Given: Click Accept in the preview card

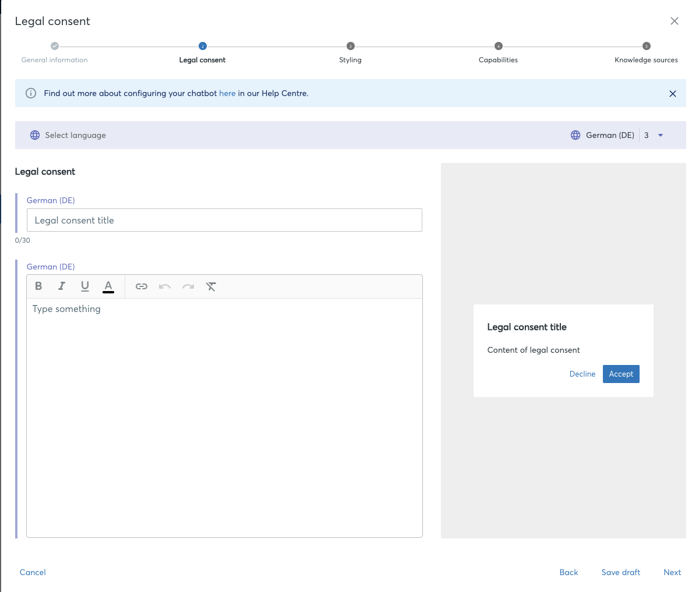Looking at the screenshot, I should [x=621, y=374].
